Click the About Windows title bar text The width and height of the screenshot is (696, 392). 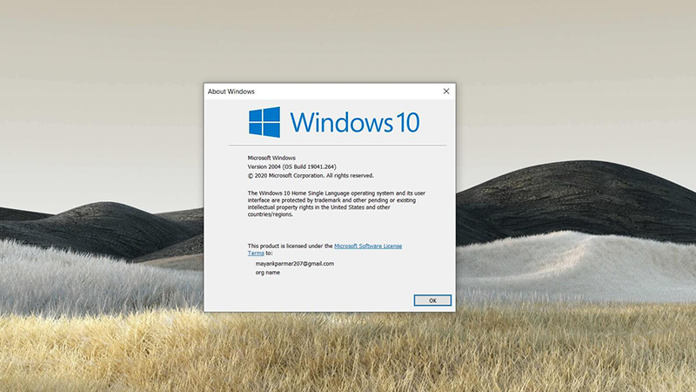[x=231, y=91]
